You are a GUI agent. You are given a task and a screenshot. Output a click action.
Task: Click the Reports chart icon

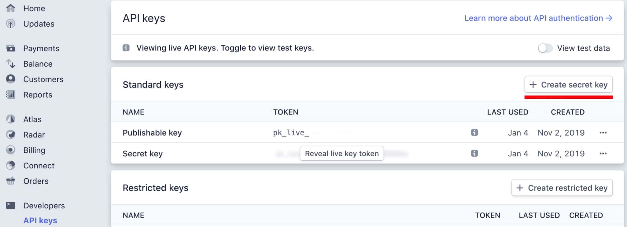pyautogui.click(x=11, y=94)
